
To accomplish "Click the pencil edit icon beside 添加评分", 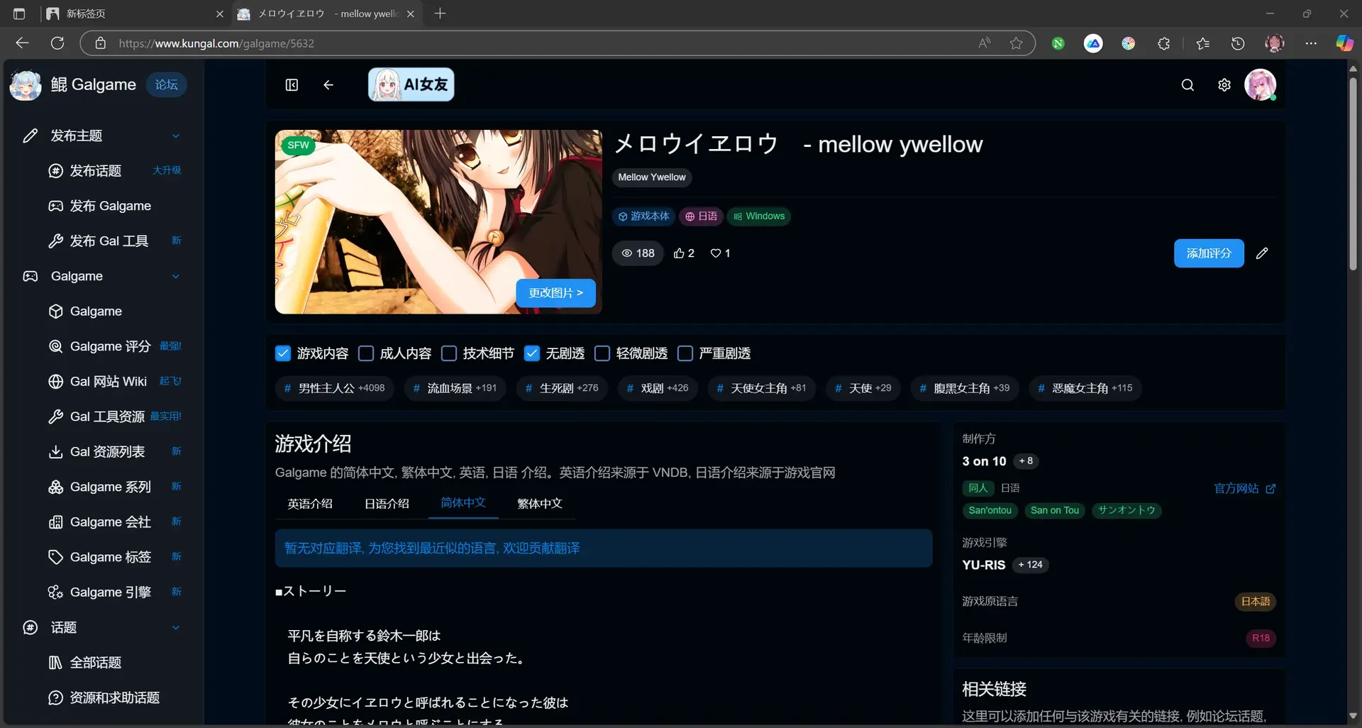I will point(1262,253).
